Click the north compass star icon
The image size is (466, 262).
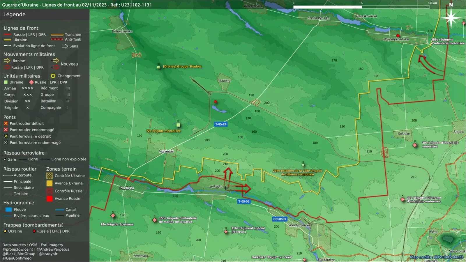tap(451, 18)
